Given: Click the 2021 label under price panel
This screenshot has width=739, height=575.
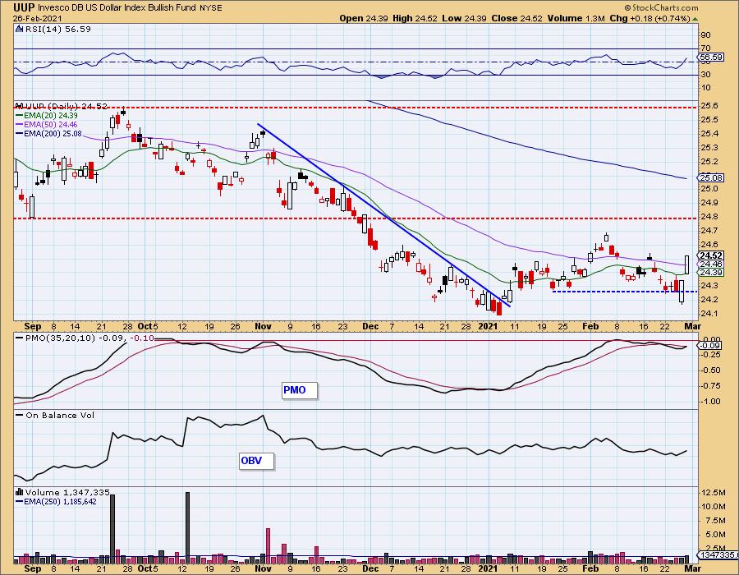Looking at the screenshot, I should (x=488, y=326).
